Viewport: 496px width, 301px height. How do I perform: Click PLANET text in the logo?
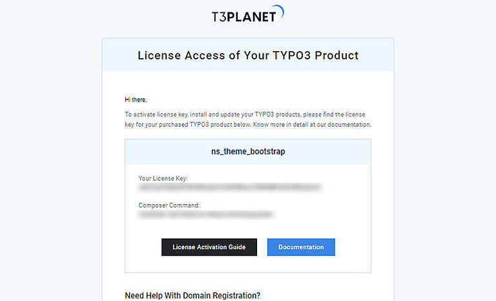pos(253,17)
